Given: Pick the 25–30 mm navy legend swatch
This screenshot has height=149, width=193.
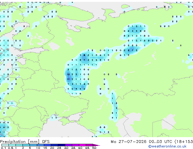Looking at the screenshot, I should (61, 145).
